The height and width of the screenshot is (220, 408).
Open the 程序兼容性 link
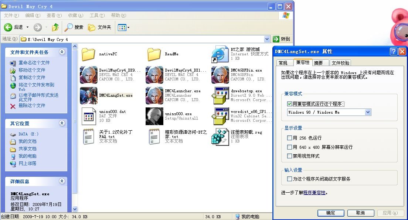point(314,192)
